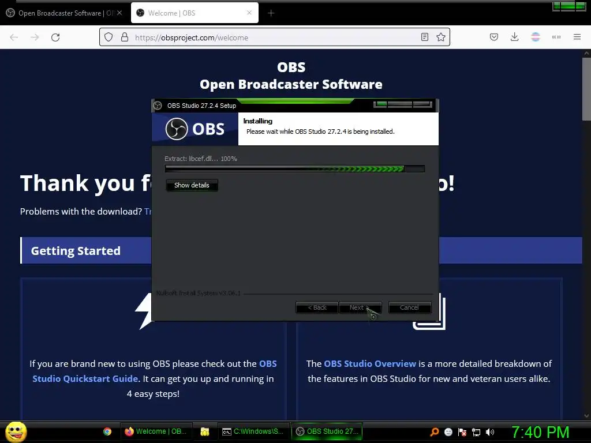Open the tracking protection shield icon
The image size is (591, 443).
pos(109,37)
